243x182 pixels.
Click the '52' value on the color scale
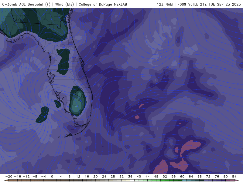pos(165,177)
